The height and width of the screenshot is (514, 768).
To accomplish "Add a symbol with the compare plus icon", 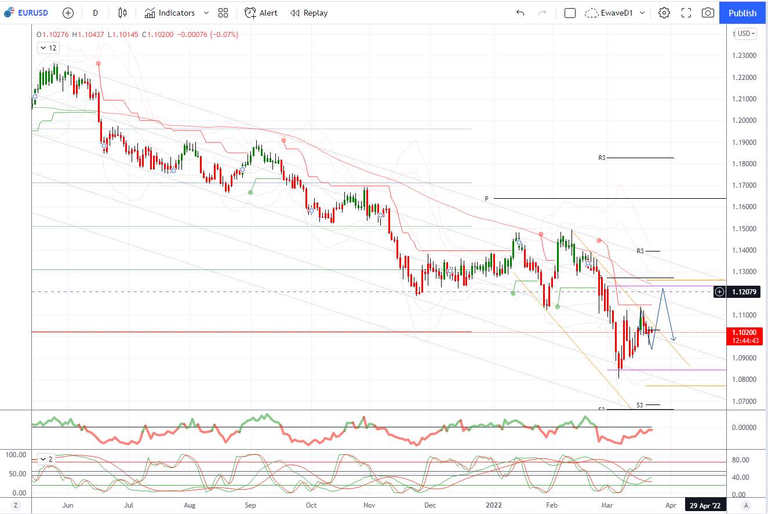I will coord(68,13).
